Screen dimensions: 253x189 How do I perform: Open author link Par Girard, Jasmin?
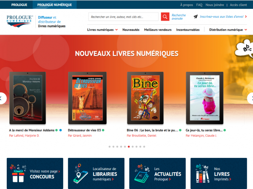coord(80,136)
